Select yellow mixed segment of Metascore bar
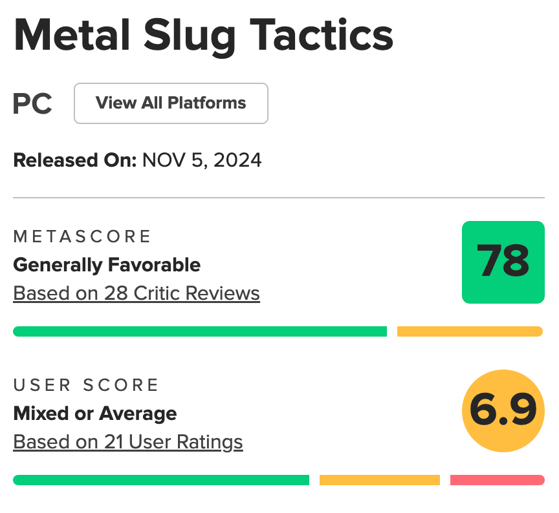This screenshot has width=559, height=513. (469, 331)
